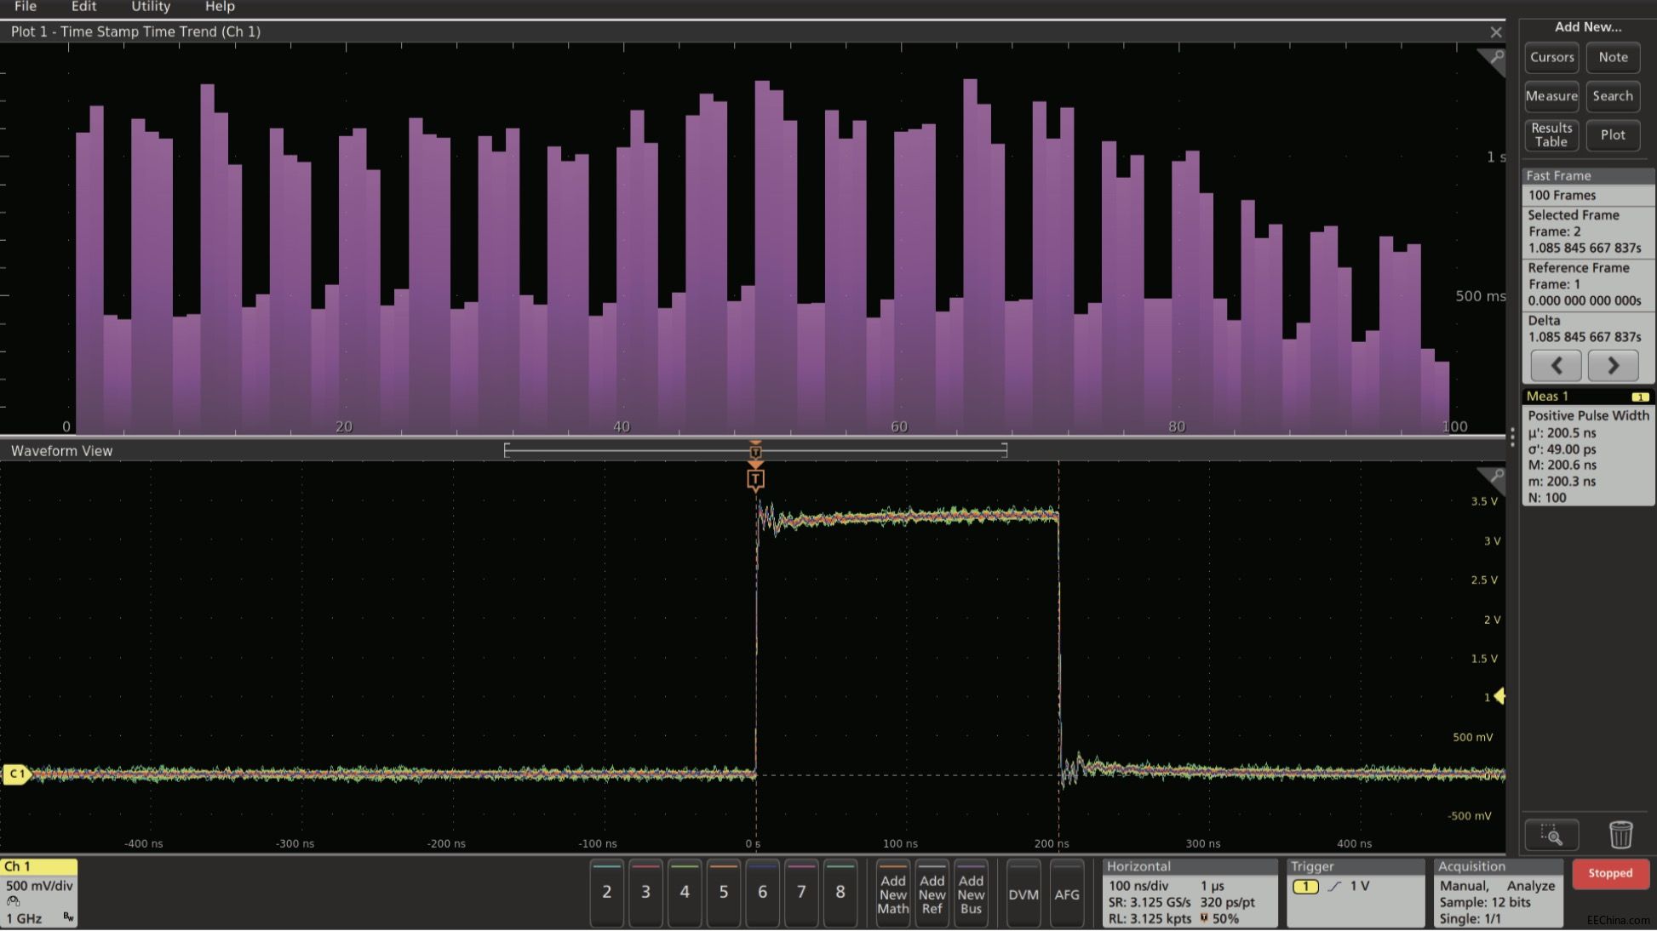The height and width of the screenshot is (931, 1657).
Task: Click the trigger source 1 badge icon
Action: (1305, 887)
